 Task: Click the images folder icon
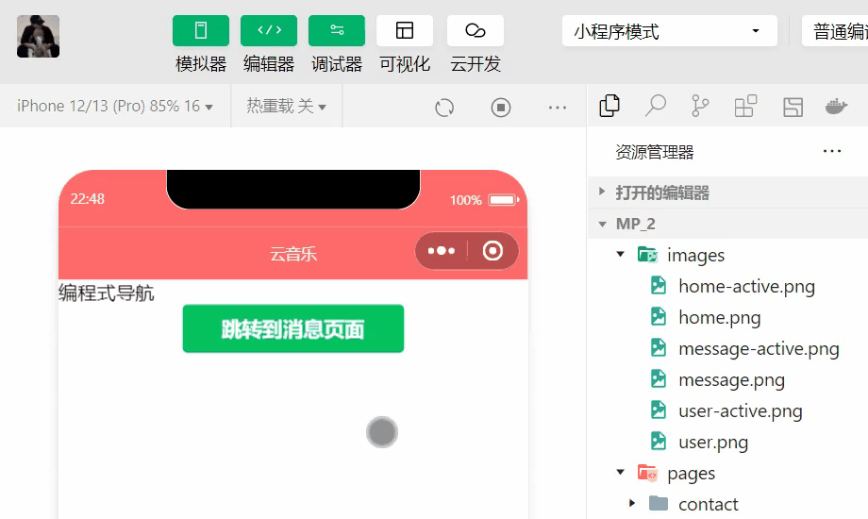[x=647, y=254]
